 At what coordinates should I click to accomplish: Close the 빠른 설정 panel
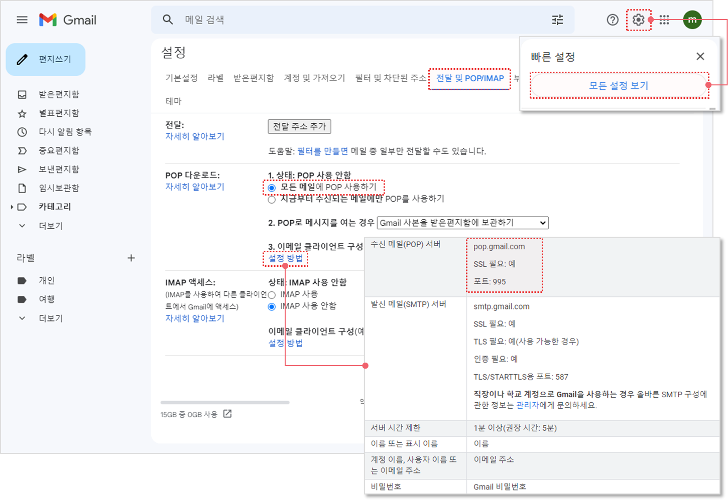[x=700, y=57]
